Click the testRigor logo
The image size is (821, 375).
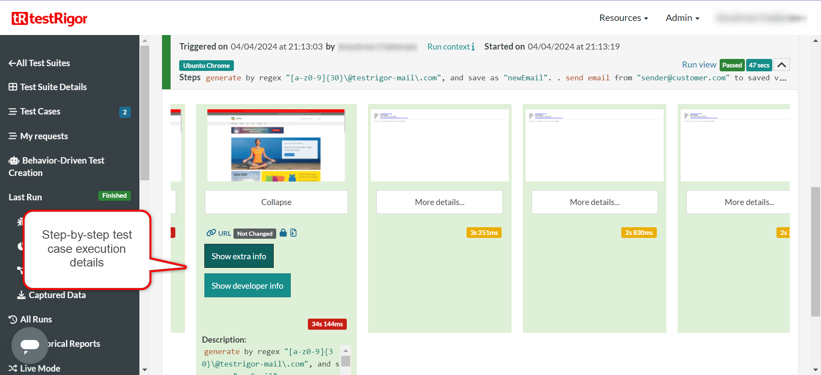tap(50, 18)
